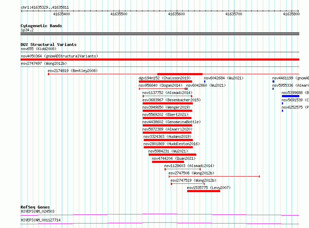Click the thick red segment of esv2174819
This screenshot has height=228, width=309.
[x=180, y=74]
